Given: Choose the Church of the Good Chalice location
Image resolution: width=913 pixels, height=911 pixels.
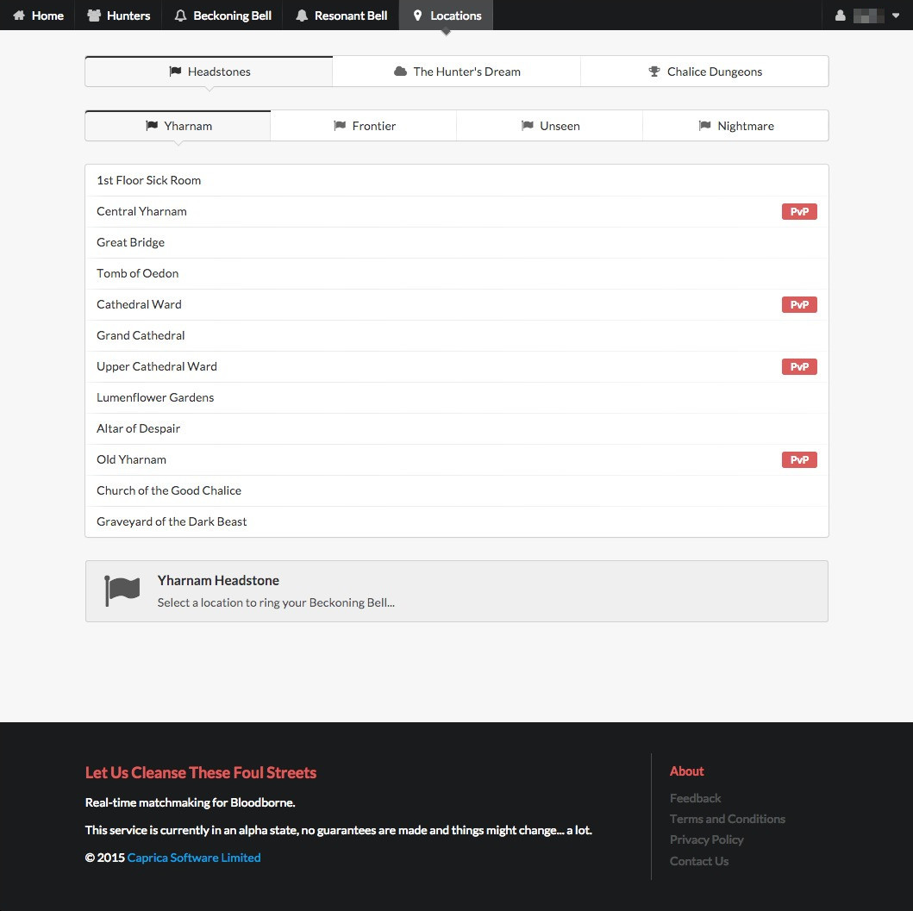Looking at the screenshot, I should point(457,490).
